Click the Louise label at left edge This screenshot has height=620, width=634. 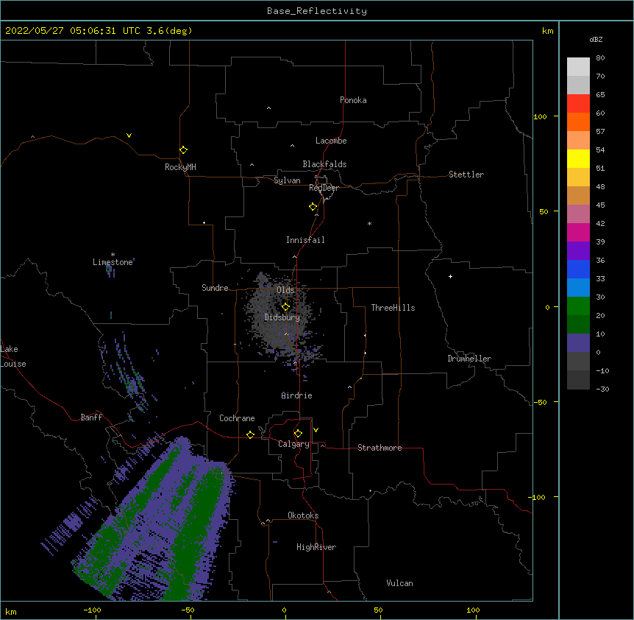click(13, 364)
